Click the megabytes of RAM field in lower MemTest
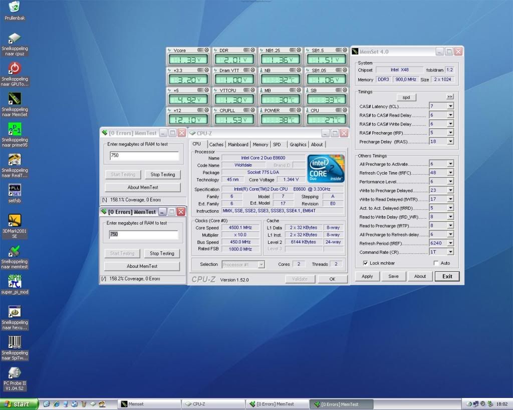 [144, 234]
